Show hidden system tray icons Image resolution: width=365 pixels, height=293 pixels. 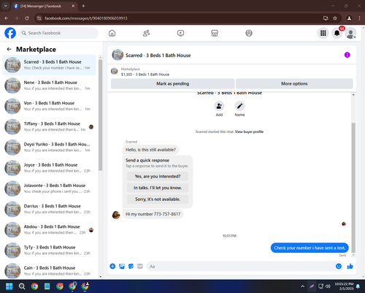tap(302, 286)
